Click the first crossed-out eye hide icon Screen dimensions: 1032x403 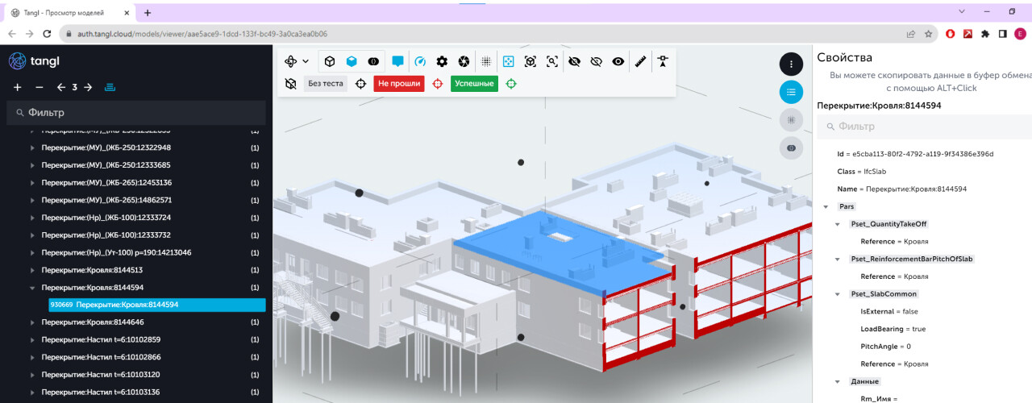point(574,61)
